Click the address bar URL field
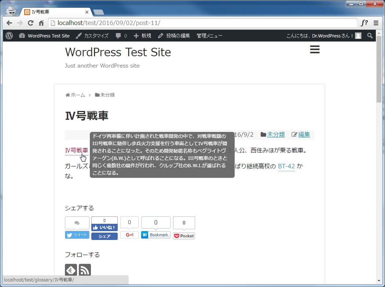The width and height of the screenshot is (385, 287). (202, 23)
